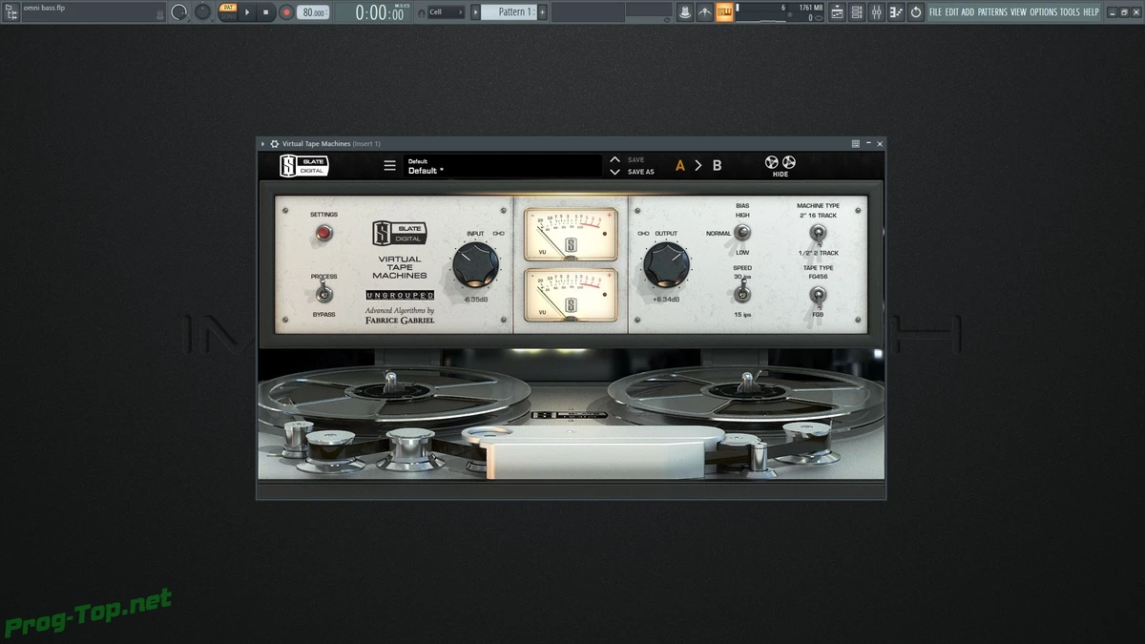Click the +6.34dB output value
The width and height of the screenshot is (1145, 644).
point(666,300)
